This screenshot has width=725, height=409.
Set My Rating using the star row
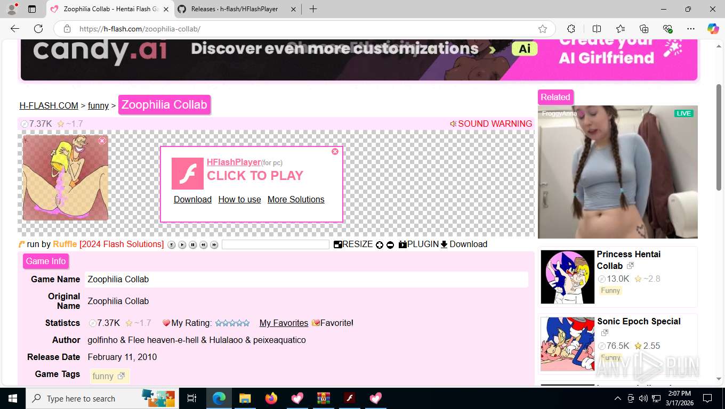click(232, 323)
